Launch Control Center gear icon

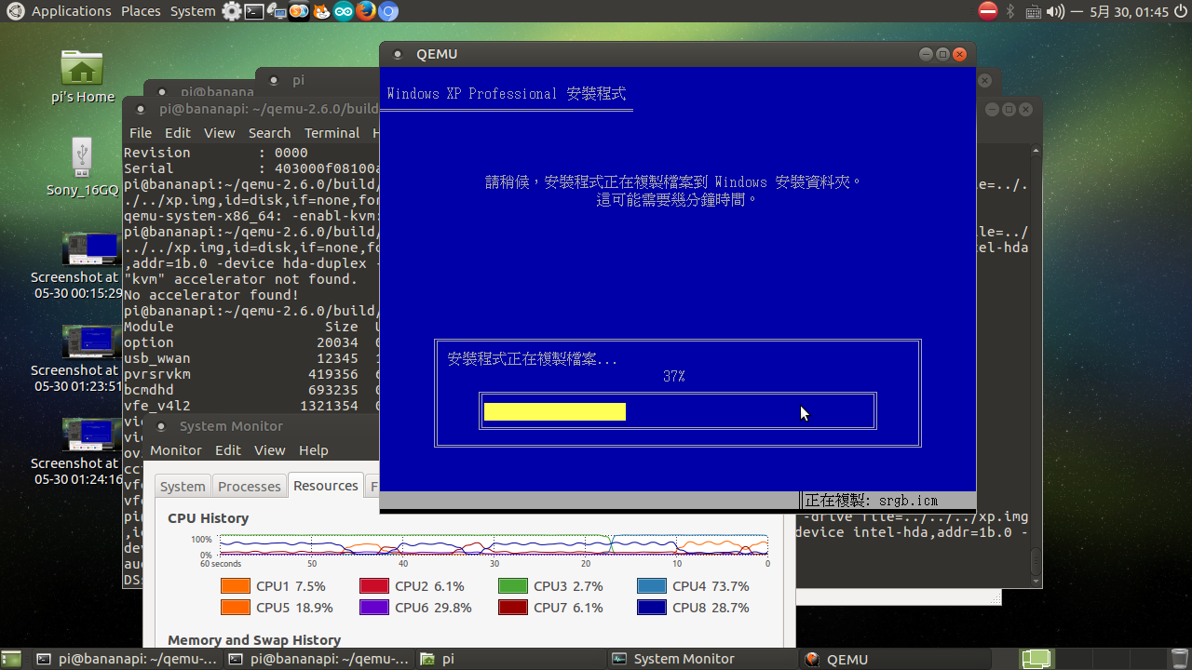[x=231, y=11]
